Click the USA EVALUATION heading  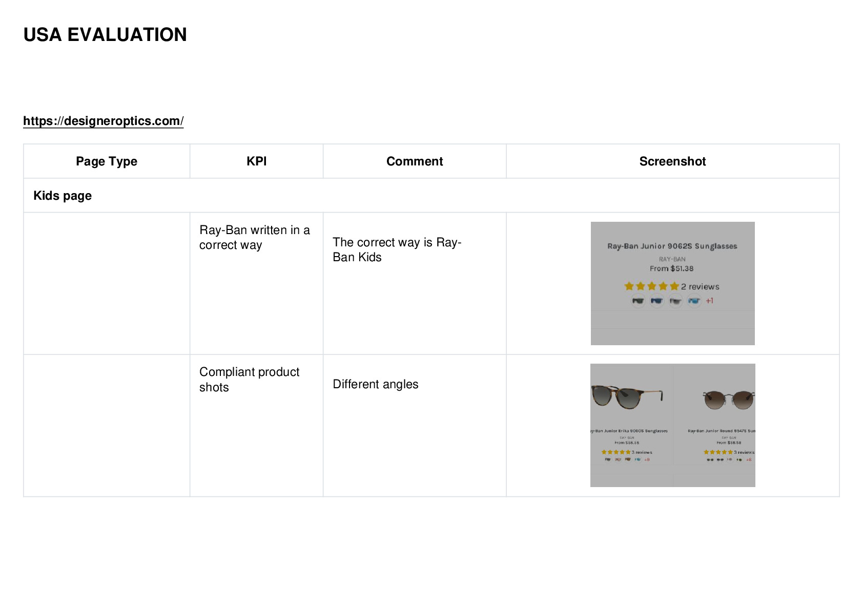(105, 35)
